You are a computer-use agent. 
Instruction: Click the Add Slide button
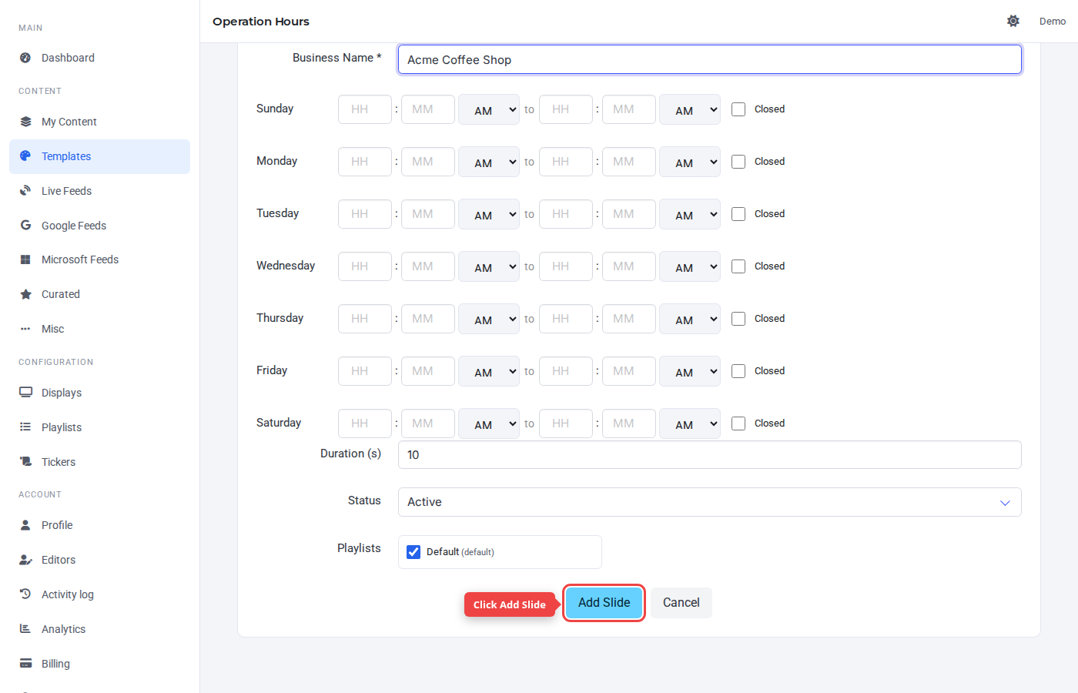tap(604, 603)
